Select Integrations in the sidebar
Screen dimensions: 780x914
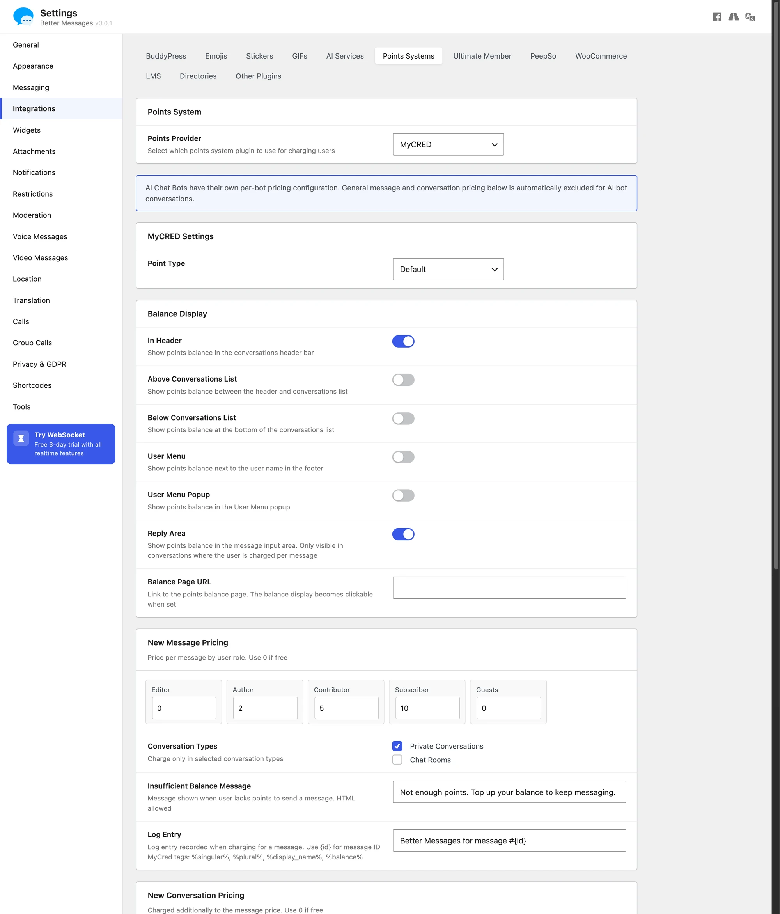[x=61, y=108]
